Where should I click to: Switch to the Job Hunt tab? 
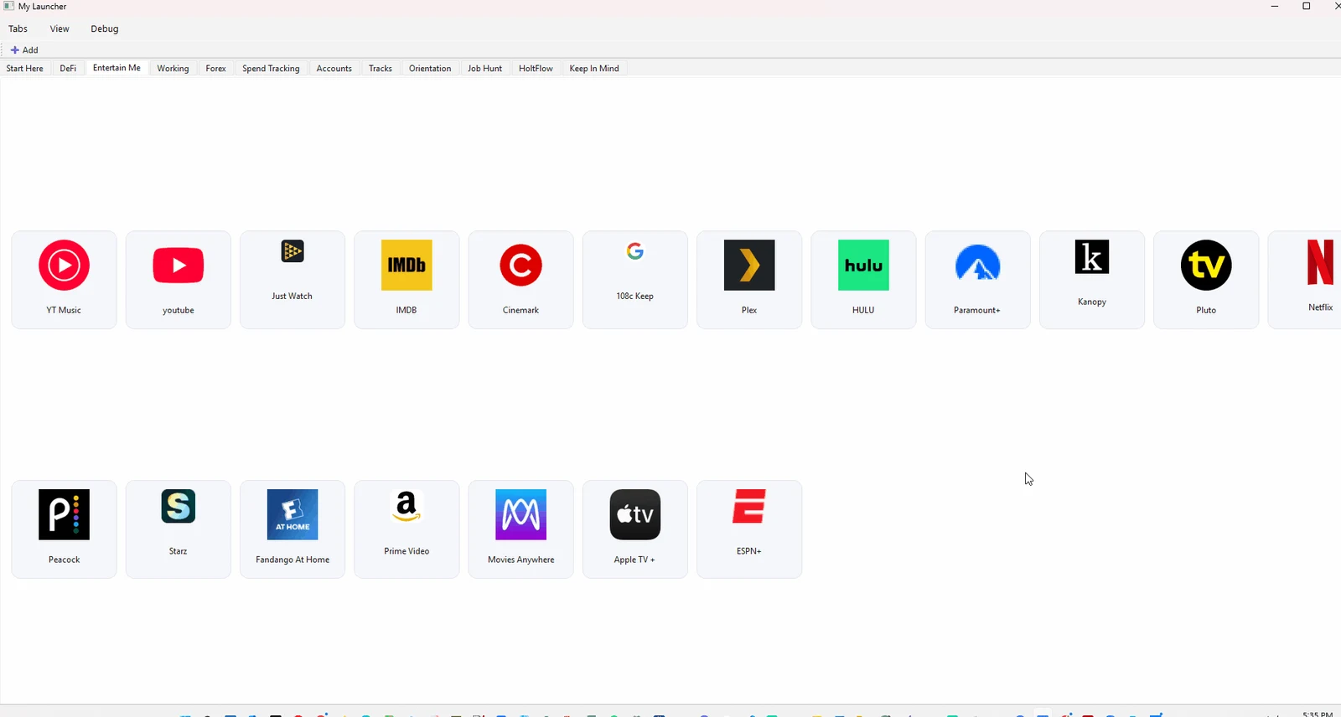[x=484, y=69]
